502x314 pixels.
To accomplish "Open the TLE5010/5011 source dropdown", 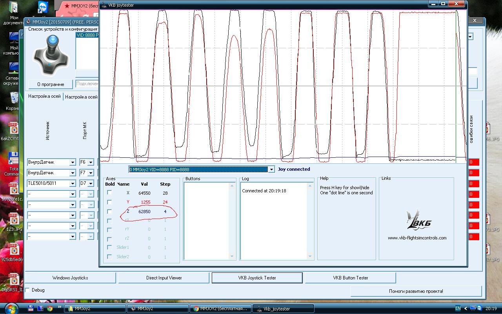I will (x=73, y=183).
